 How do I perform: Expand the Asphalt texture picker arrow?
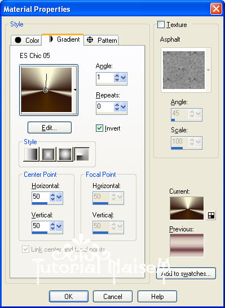208,70
